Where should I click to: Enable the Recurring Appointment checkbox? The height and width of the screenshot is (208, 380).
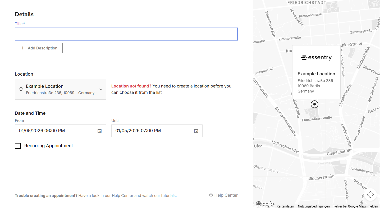pos(18,146)
